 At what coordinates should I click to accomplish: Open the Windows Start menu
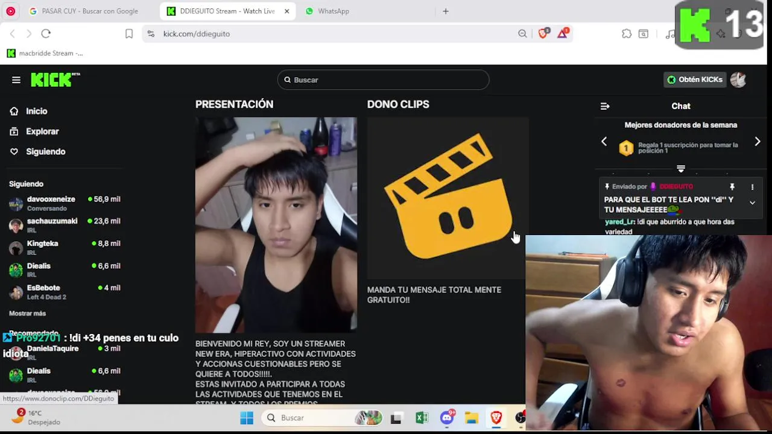point(247,418)
